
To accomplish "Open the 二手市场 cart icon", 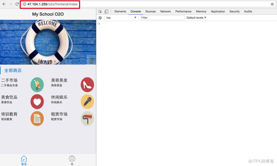I will [37, 85].
